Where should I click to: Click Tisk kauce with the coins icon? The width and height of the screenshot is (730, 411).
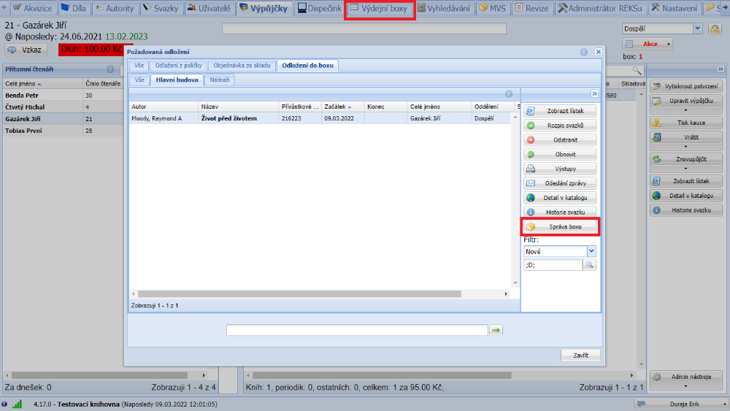(686, 123)
